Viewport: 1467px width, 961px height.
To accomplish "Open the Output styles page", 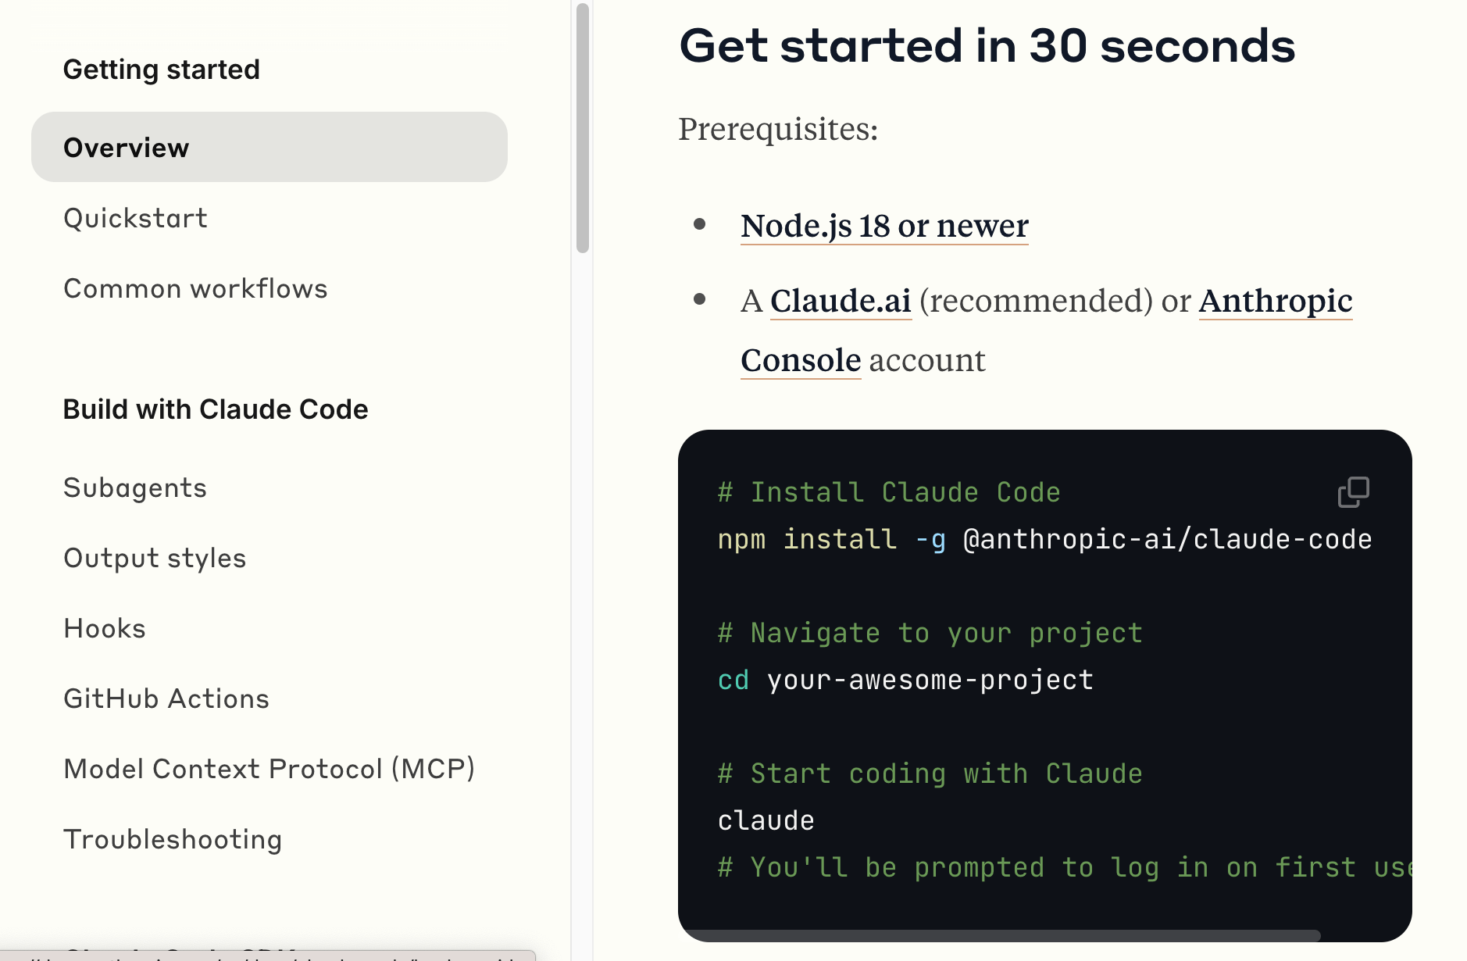I will point(155,558).
